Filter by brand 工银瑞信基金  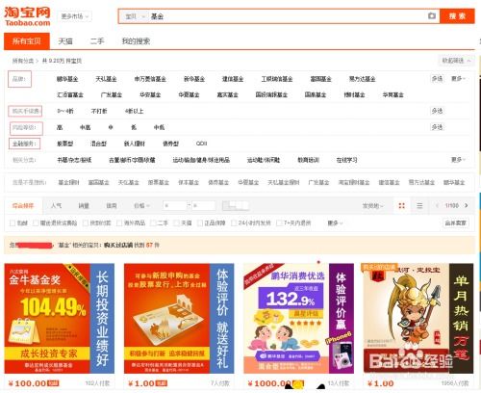(277, 79)
